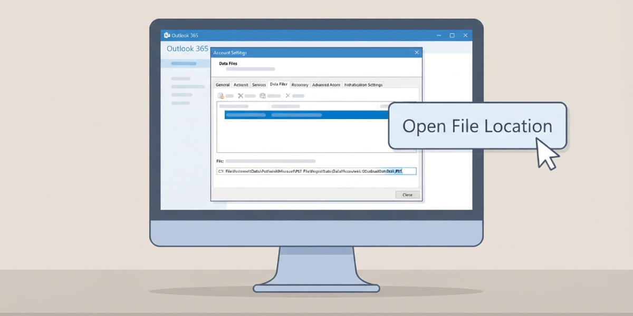Screen dimensions: 633x316
Task: Click the Open File Location button
Action: click(477, 126)
